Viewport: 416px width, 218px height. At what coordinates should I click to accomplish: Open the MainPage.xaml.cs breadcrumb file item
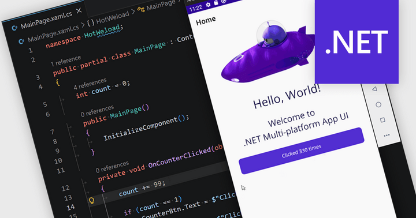point(49,35)
